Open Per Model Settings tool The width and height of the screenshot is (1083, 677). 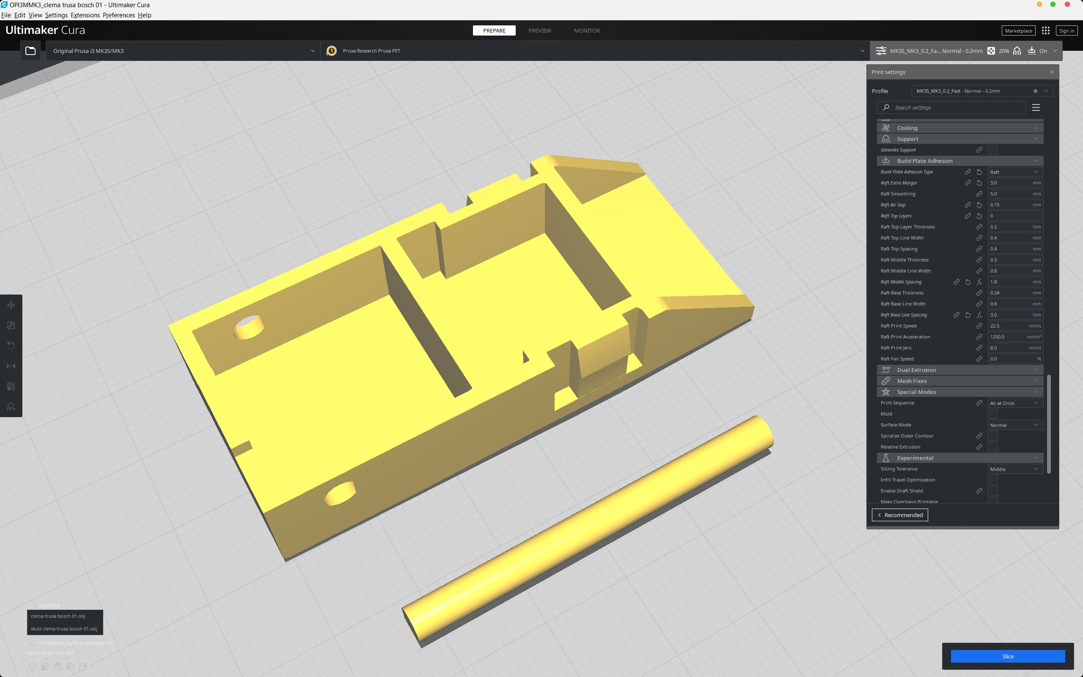11,385
